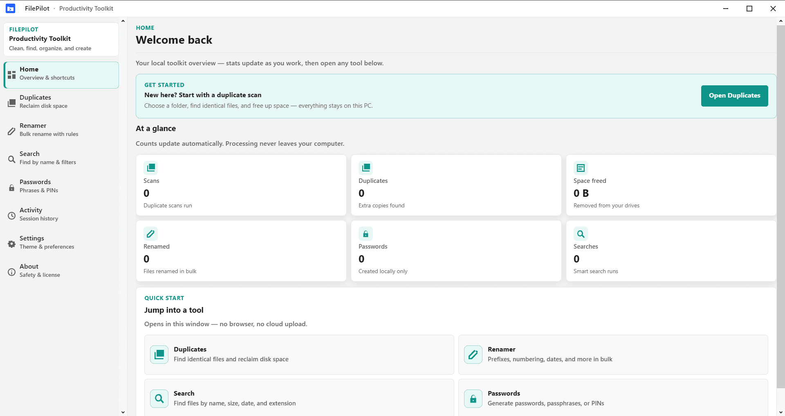Click the sidebar scroll up arrow

click(123, 21)
